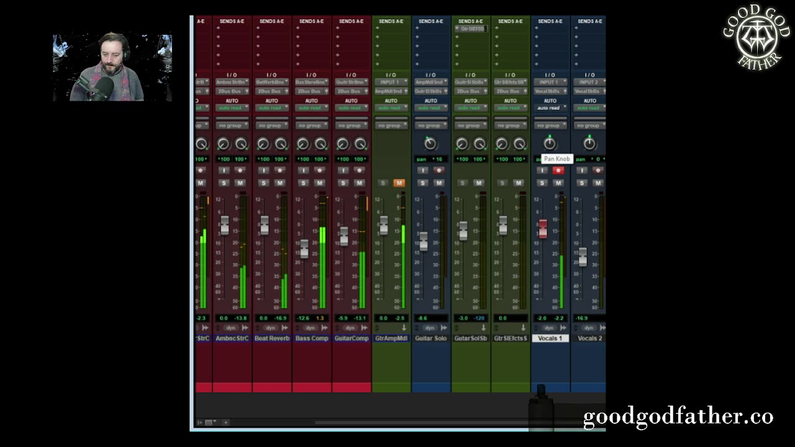
Task: Select the Vocals 2 track name
Action: pos(589,338)
